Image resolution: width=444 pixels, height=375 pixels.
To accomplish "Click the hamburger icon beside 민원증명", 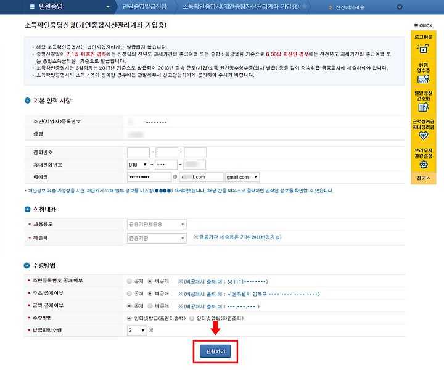I will pos(32,7).
